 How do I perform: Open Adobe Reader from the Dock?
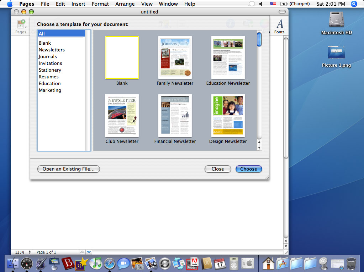point(192,264)
